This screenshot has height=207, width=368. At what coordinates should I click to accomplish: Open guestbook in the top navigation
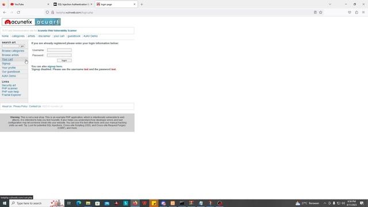(x=74, y=36)
